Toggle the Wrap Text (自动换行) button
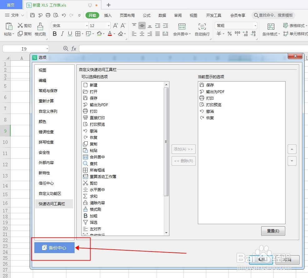This screenshot has height=278, width=308. coord(202,29)
